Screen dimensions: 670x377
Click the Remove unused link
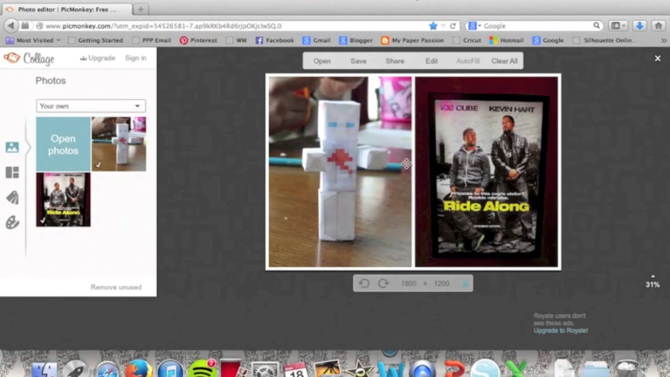point(116,287)
